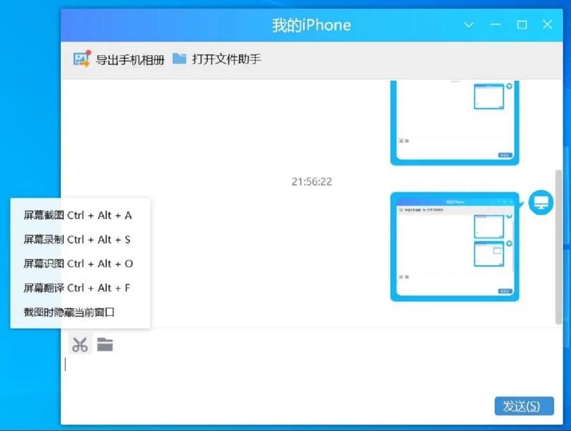Viewport: 571px width, 431px height.
Task: Choose 屏幕识图 Ctrl + Alt + O
Action: pos(78,263)
